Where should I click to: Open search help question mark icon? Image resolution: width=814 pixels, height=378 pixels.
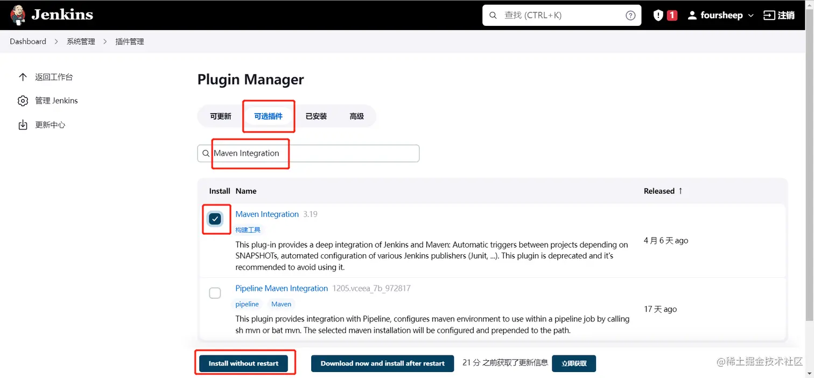coord(630,16)
